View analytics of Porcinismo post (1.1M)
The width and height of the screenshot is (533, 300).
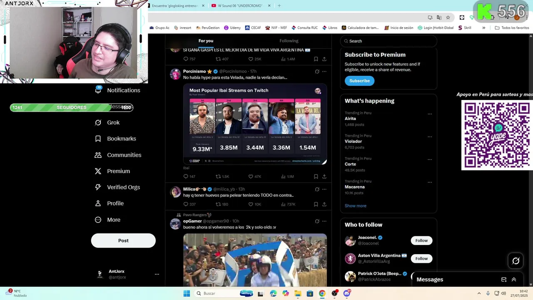click(x=288, y=176)
